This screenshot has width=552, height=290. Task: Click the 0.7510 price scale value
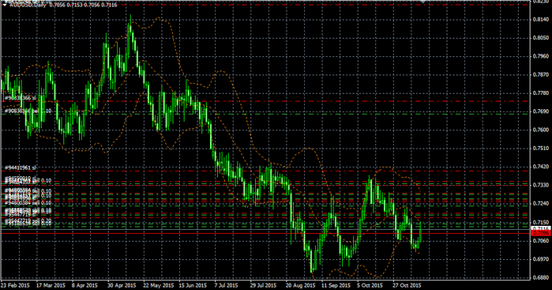point(541,149)
